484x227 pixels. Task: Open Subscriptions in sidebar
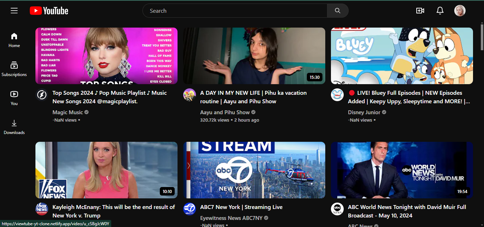point(14,69)
